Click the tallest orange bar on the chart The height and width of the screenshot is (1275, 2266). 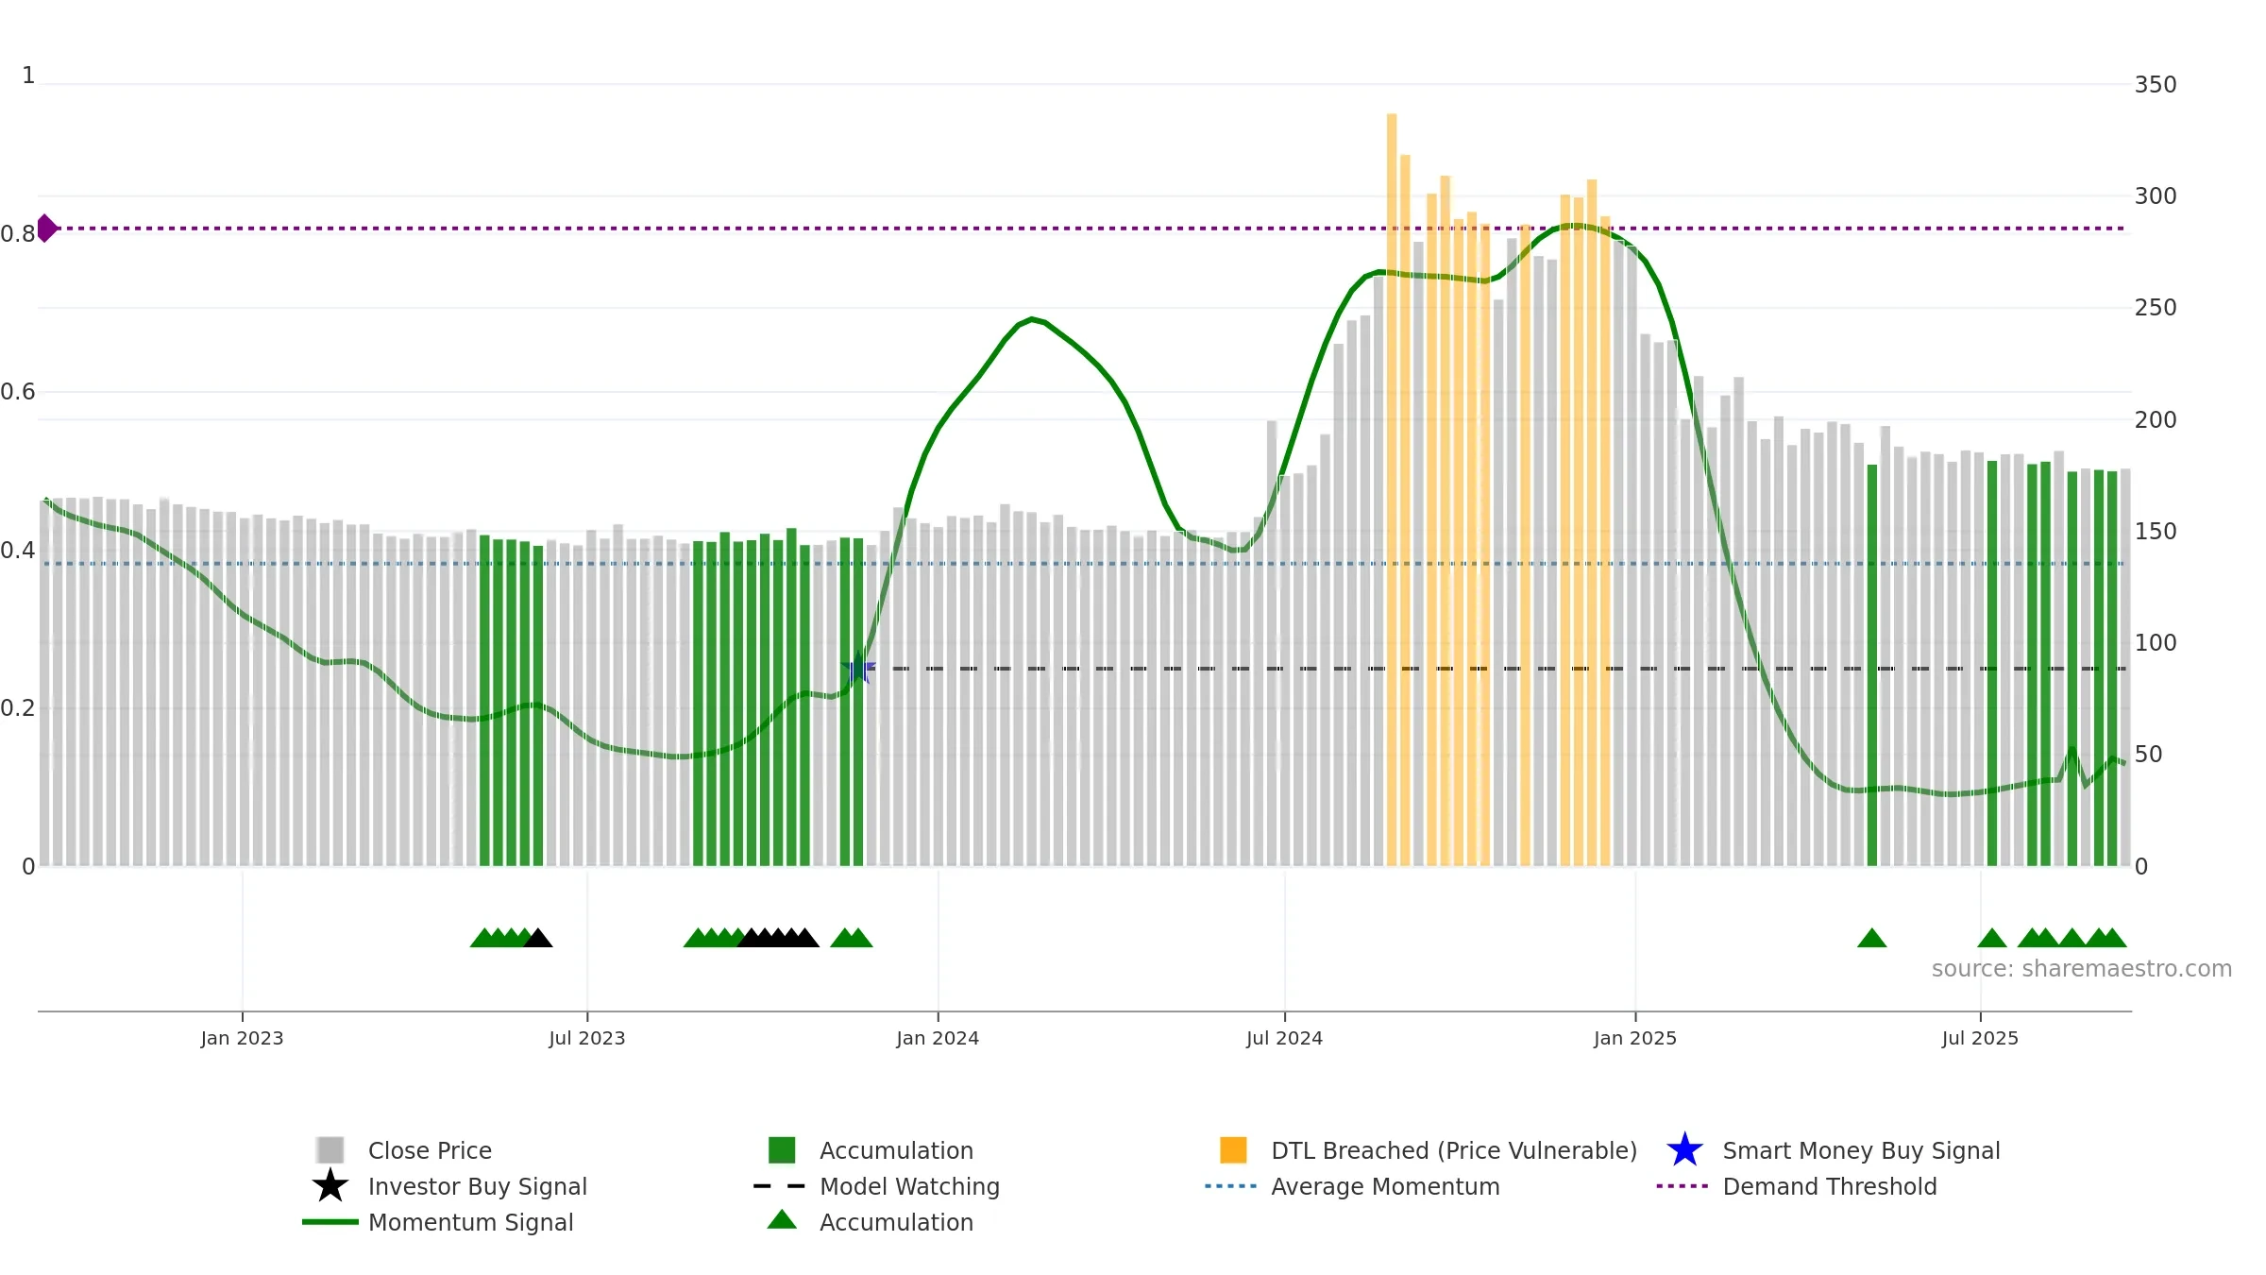coord(1392,489)
